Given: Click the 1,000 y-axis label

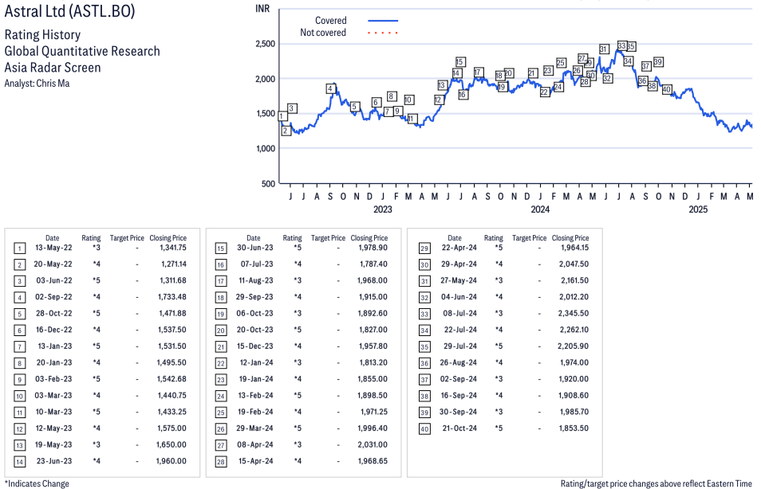Looking at the screenshot, I should 266,148.
